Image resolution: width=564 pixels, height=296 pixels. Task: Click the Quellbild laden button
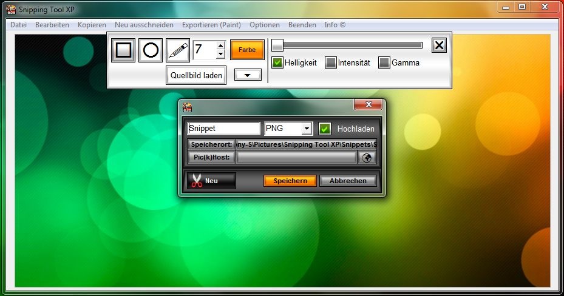point(196,75)
